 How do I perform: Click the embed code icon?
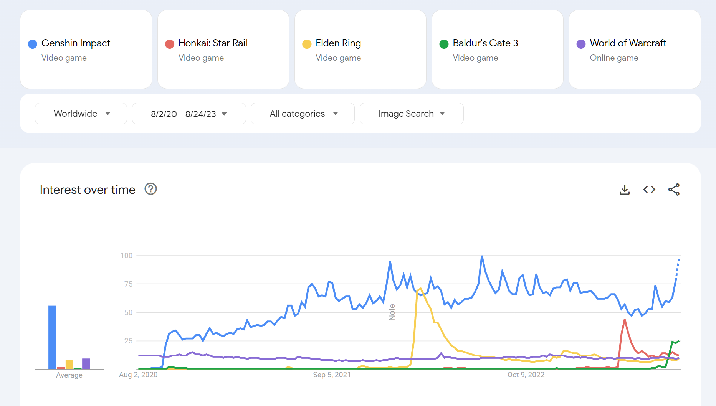649,190
